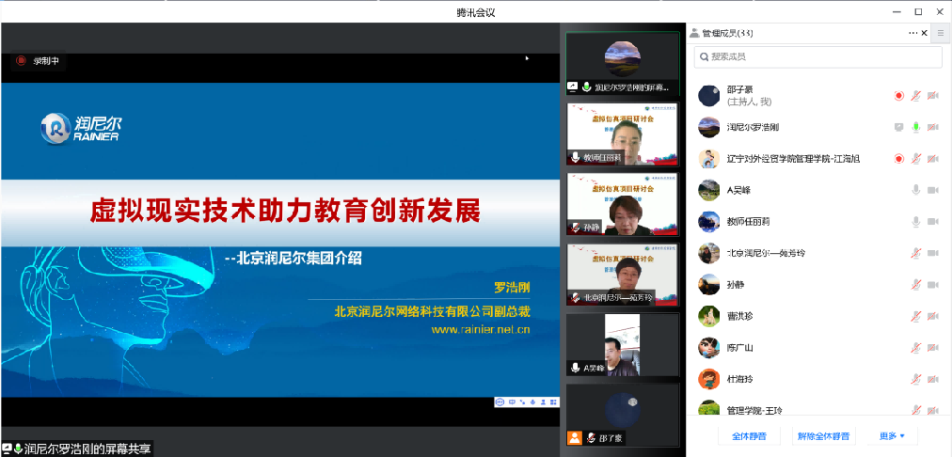This screenshot has height=457, width=952.
Task: Click the 润尼尔 RAINIER logo on slide
Action: click(x=81, y=129)
